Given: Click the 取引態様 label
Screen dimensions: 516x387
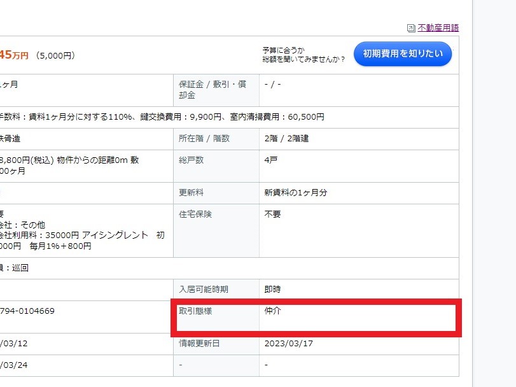Looking at the screenshot, I should (x=195, y=311).
